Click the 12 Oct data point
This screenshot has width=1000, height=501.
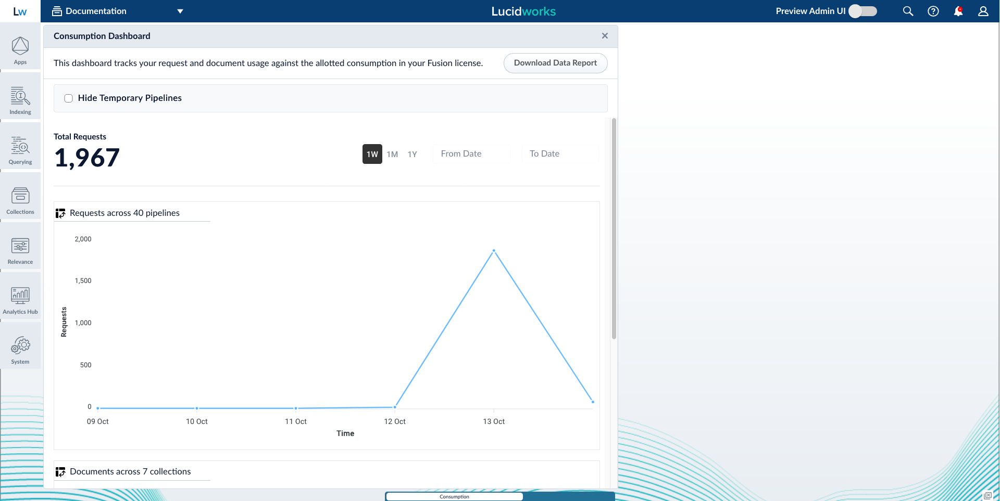point(395,407)
